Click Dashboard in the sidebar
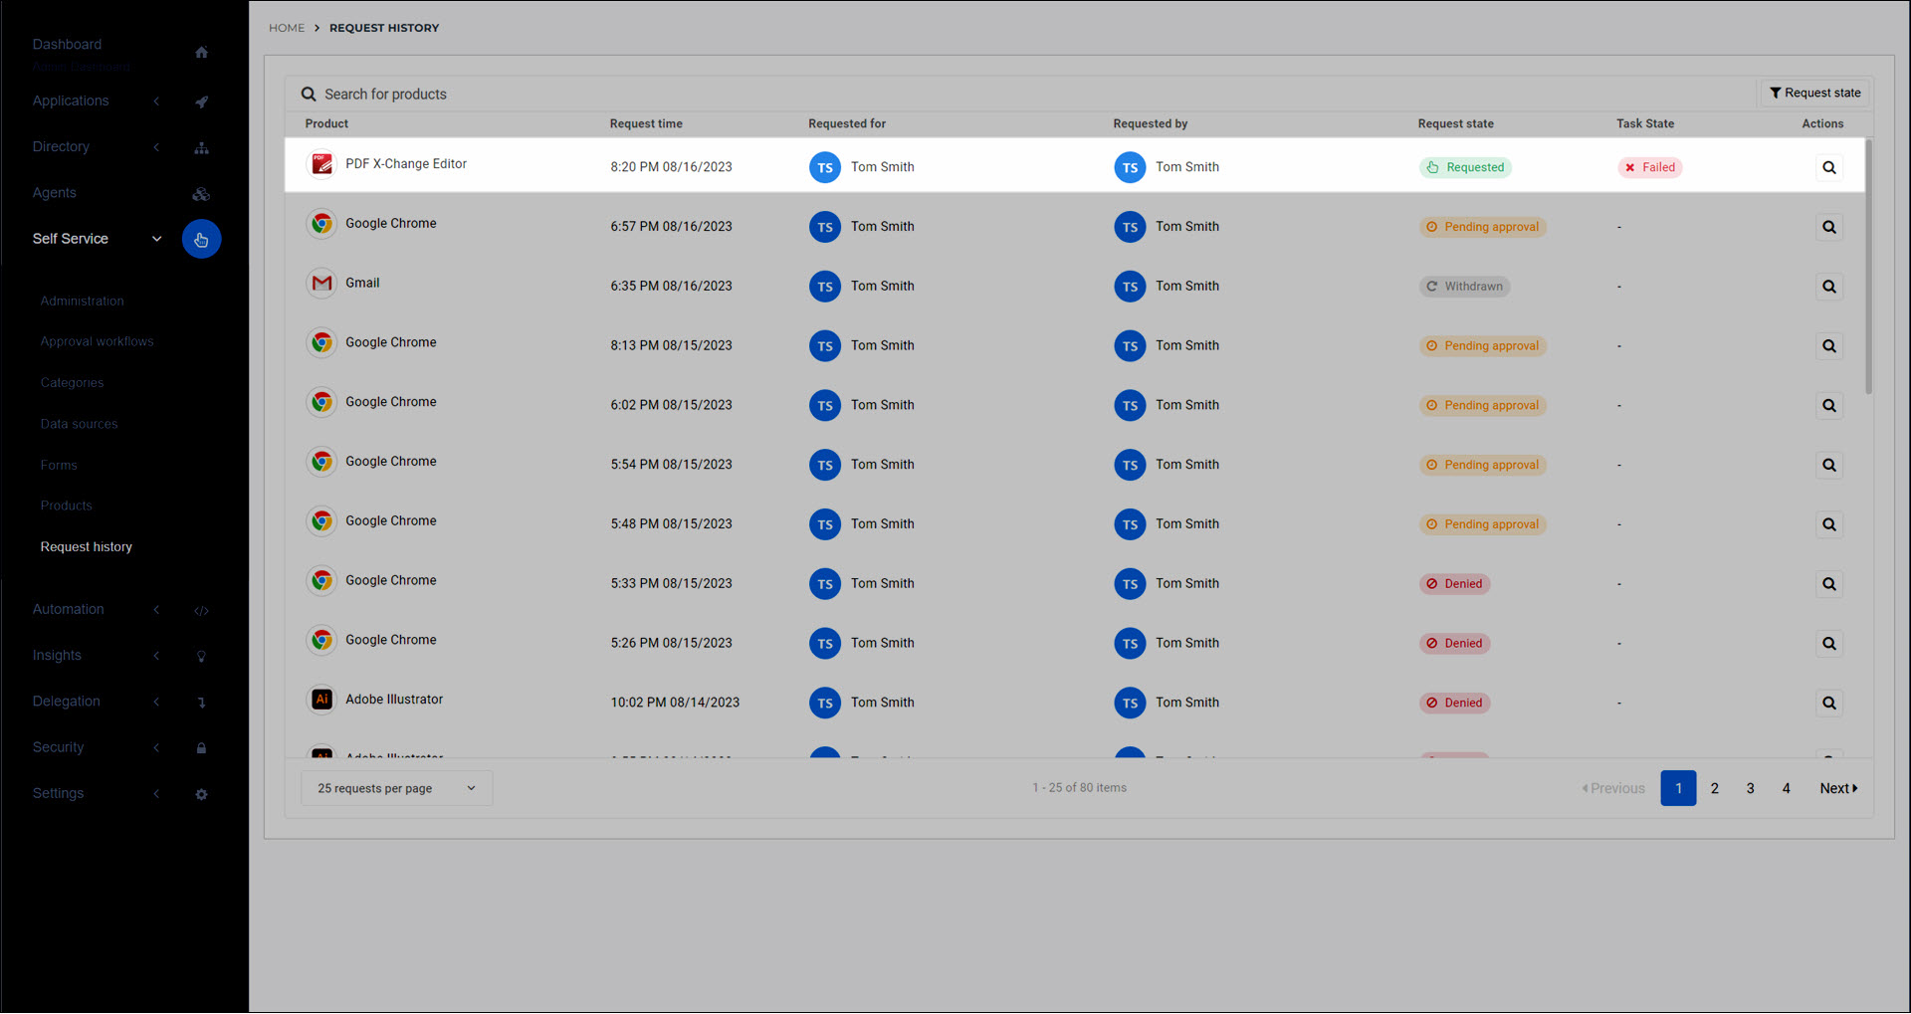 [x=67, y=45]
